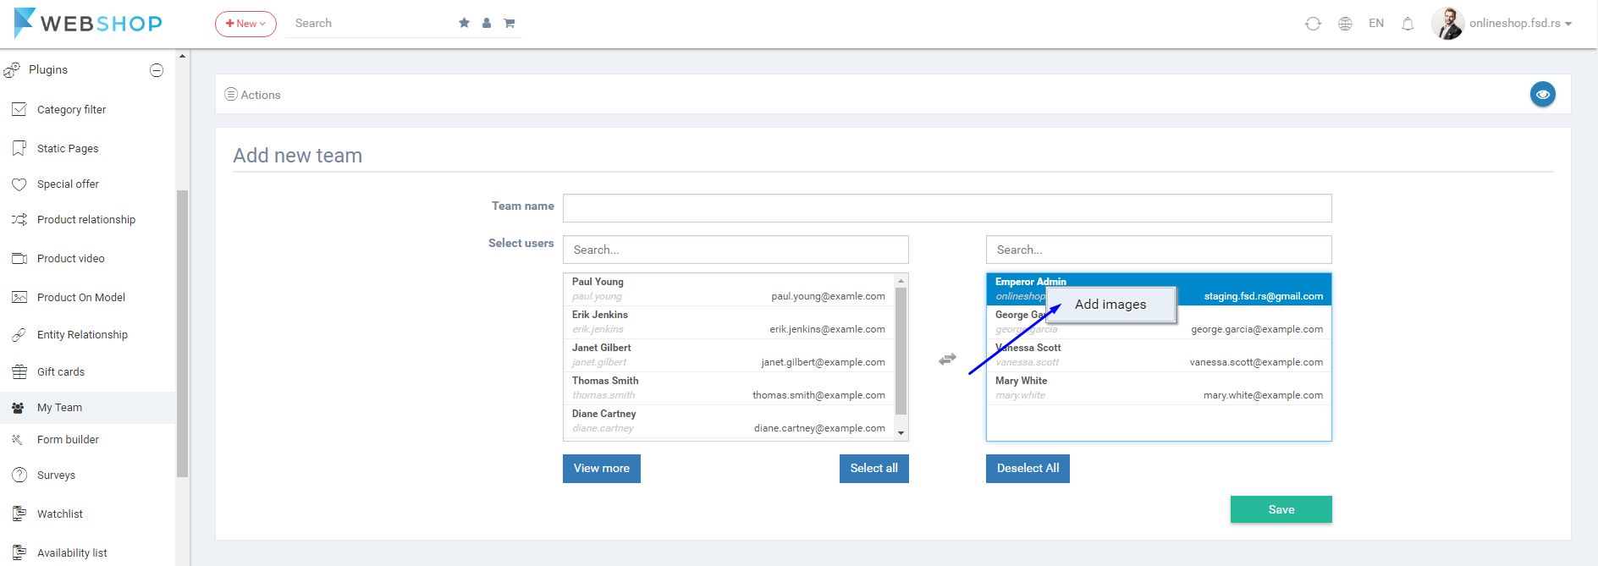This screenshot has width=1598, height=566.
Task: Click the Gift cards icon
Action: tap(19, 372)
